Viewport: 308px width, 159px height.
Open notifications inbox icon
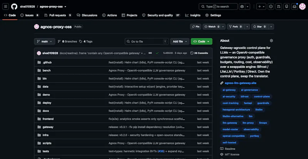point(295,7)
